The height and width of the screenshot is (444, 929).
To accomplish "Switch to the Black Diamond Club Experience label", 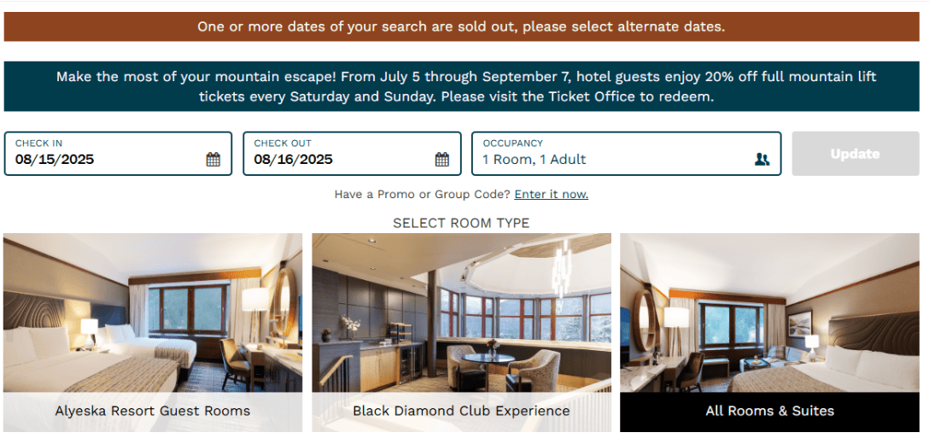I will pyautogui.click(x=461, y=411).
